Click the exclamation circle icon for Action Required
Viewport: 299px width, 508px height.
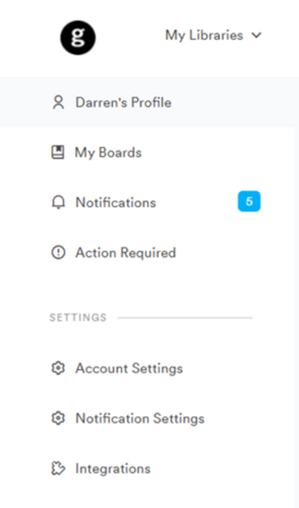58,253
